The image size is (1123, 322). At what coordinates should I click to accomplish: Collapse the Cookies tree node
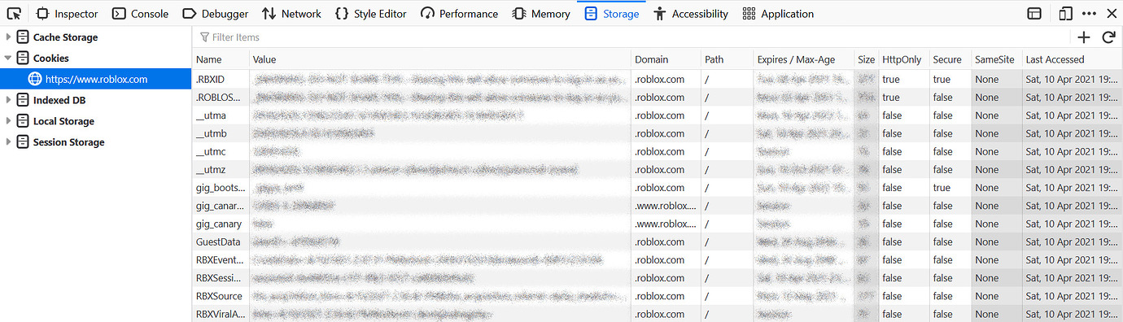(x=8, y=59)
